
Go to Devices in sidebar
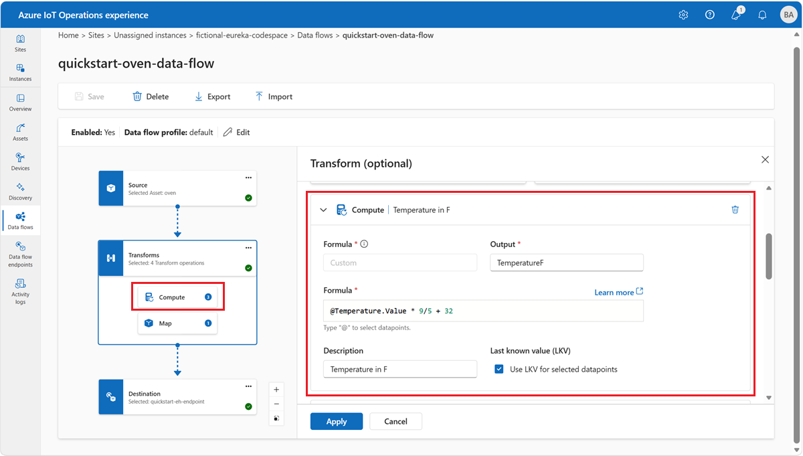pyautogui.click(x=20, y=161)
